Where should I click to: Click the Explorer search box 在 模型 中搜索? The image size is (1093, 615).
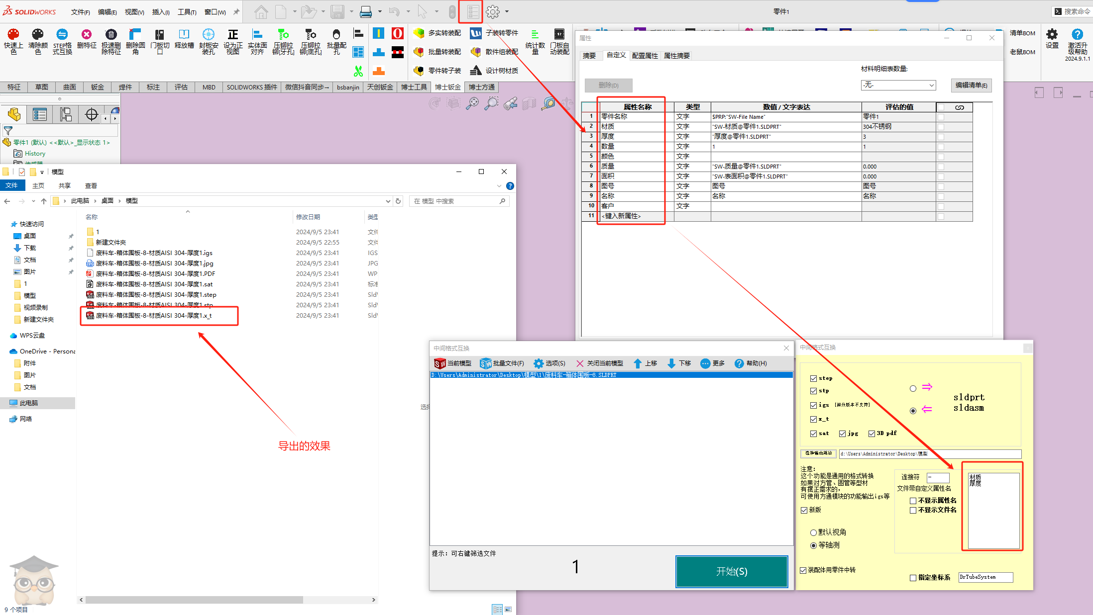point(459,201)
